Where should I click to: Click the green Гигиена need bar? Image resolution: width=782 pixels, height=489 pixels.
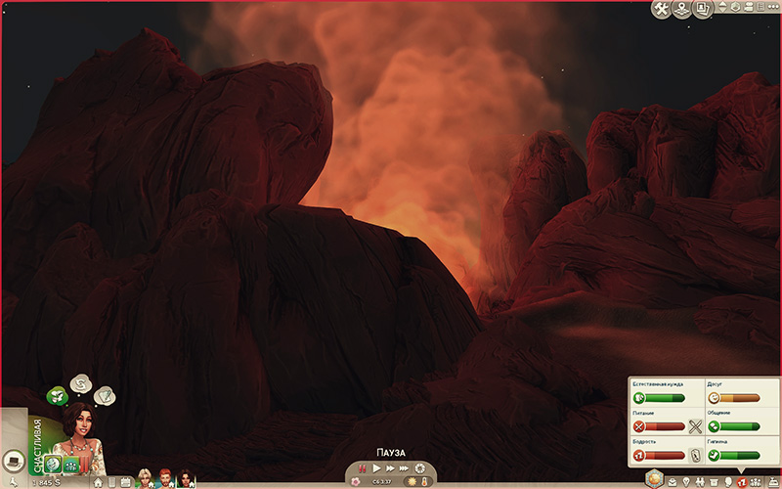[x=734, y=455]
